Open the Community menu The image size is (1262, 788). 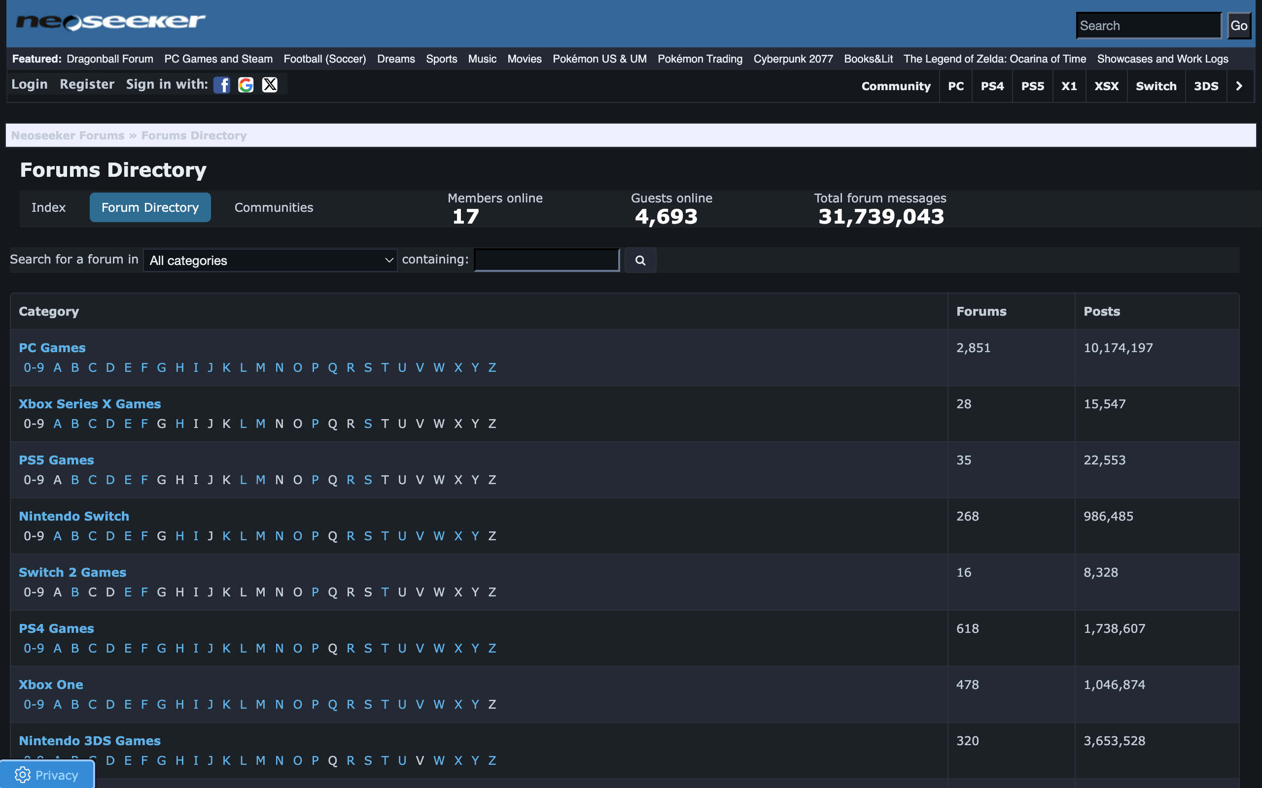(896, 86)
